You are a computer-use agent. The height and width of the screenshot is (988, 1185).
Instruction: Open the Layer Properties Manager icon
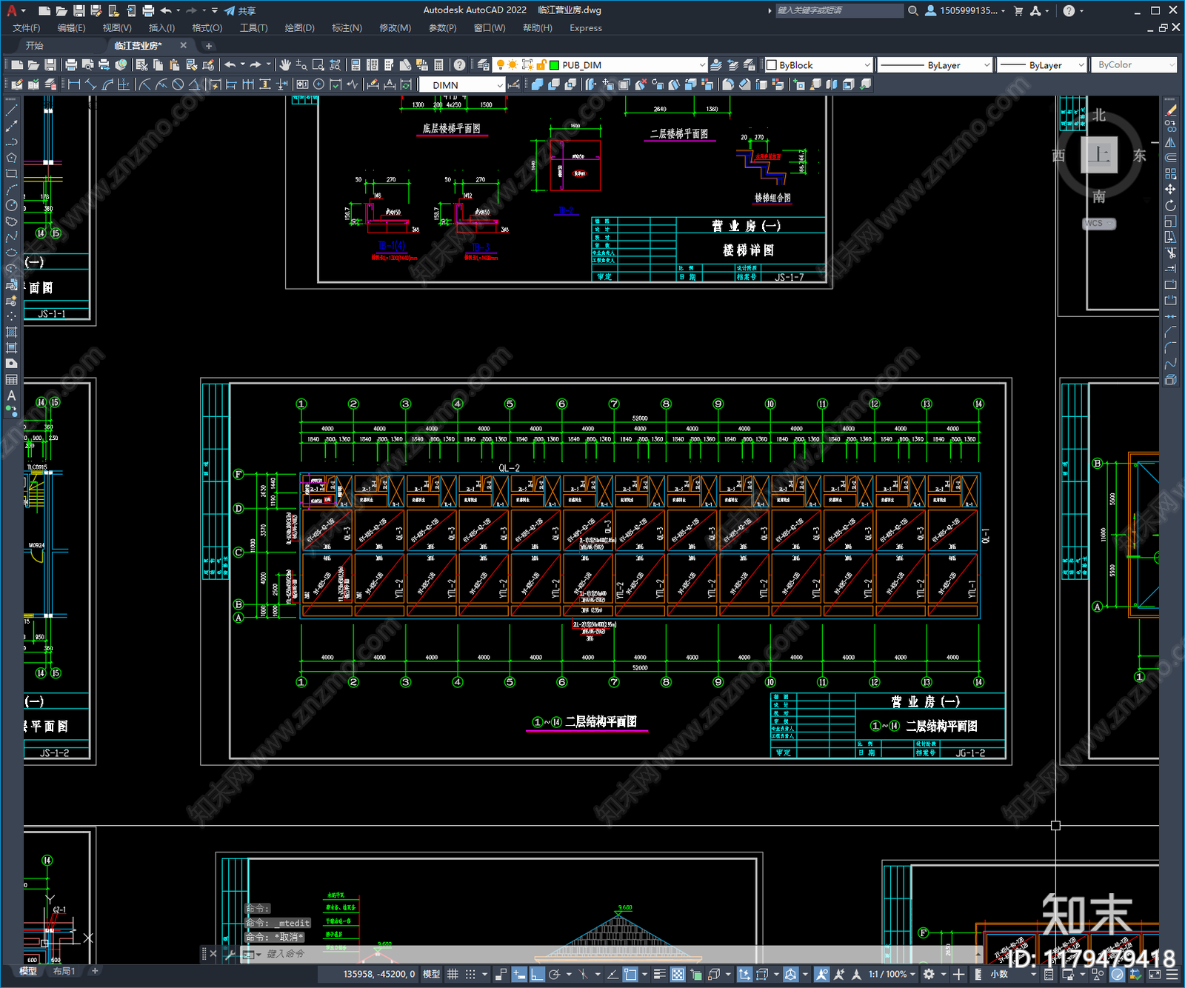coord(483,65)
